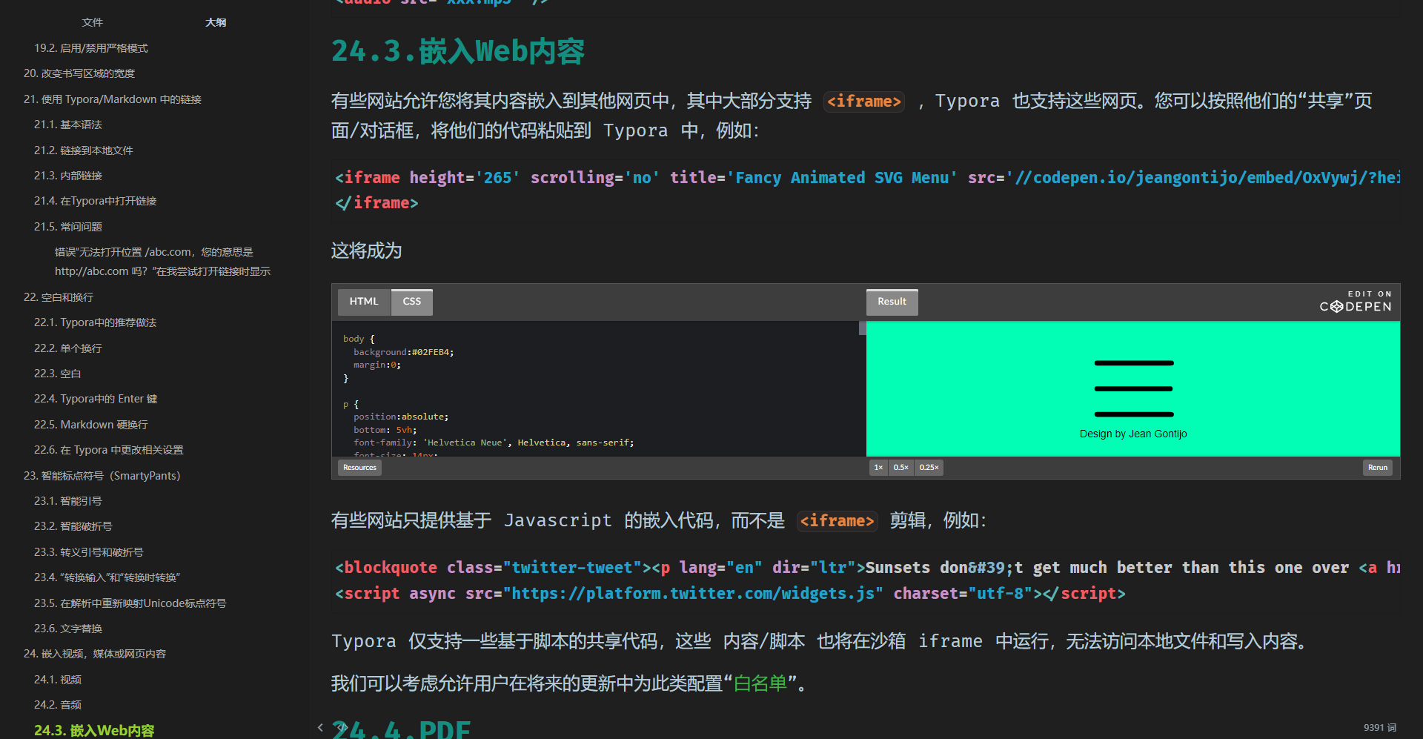Image resolution: width=1423 pixels, height=739 pixels.
Task: Select the HTML tab in CodePen embed
Action: click(364, 302)
